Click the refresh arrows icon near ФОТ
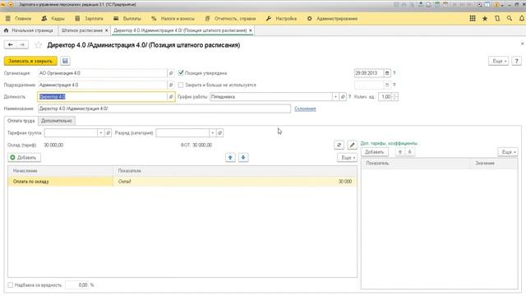Screen dimensions: 526x296 339,145
